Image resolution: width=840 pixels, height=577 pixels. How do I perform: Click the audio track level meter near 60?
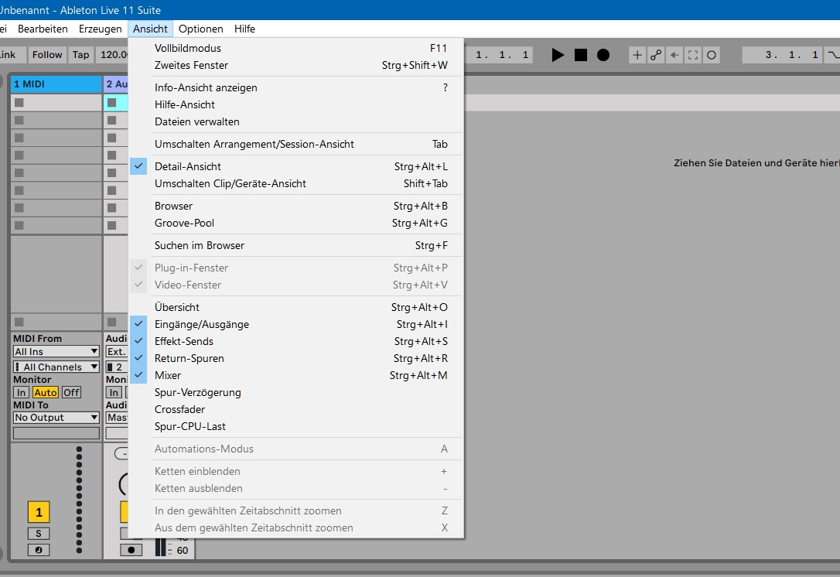161,547
